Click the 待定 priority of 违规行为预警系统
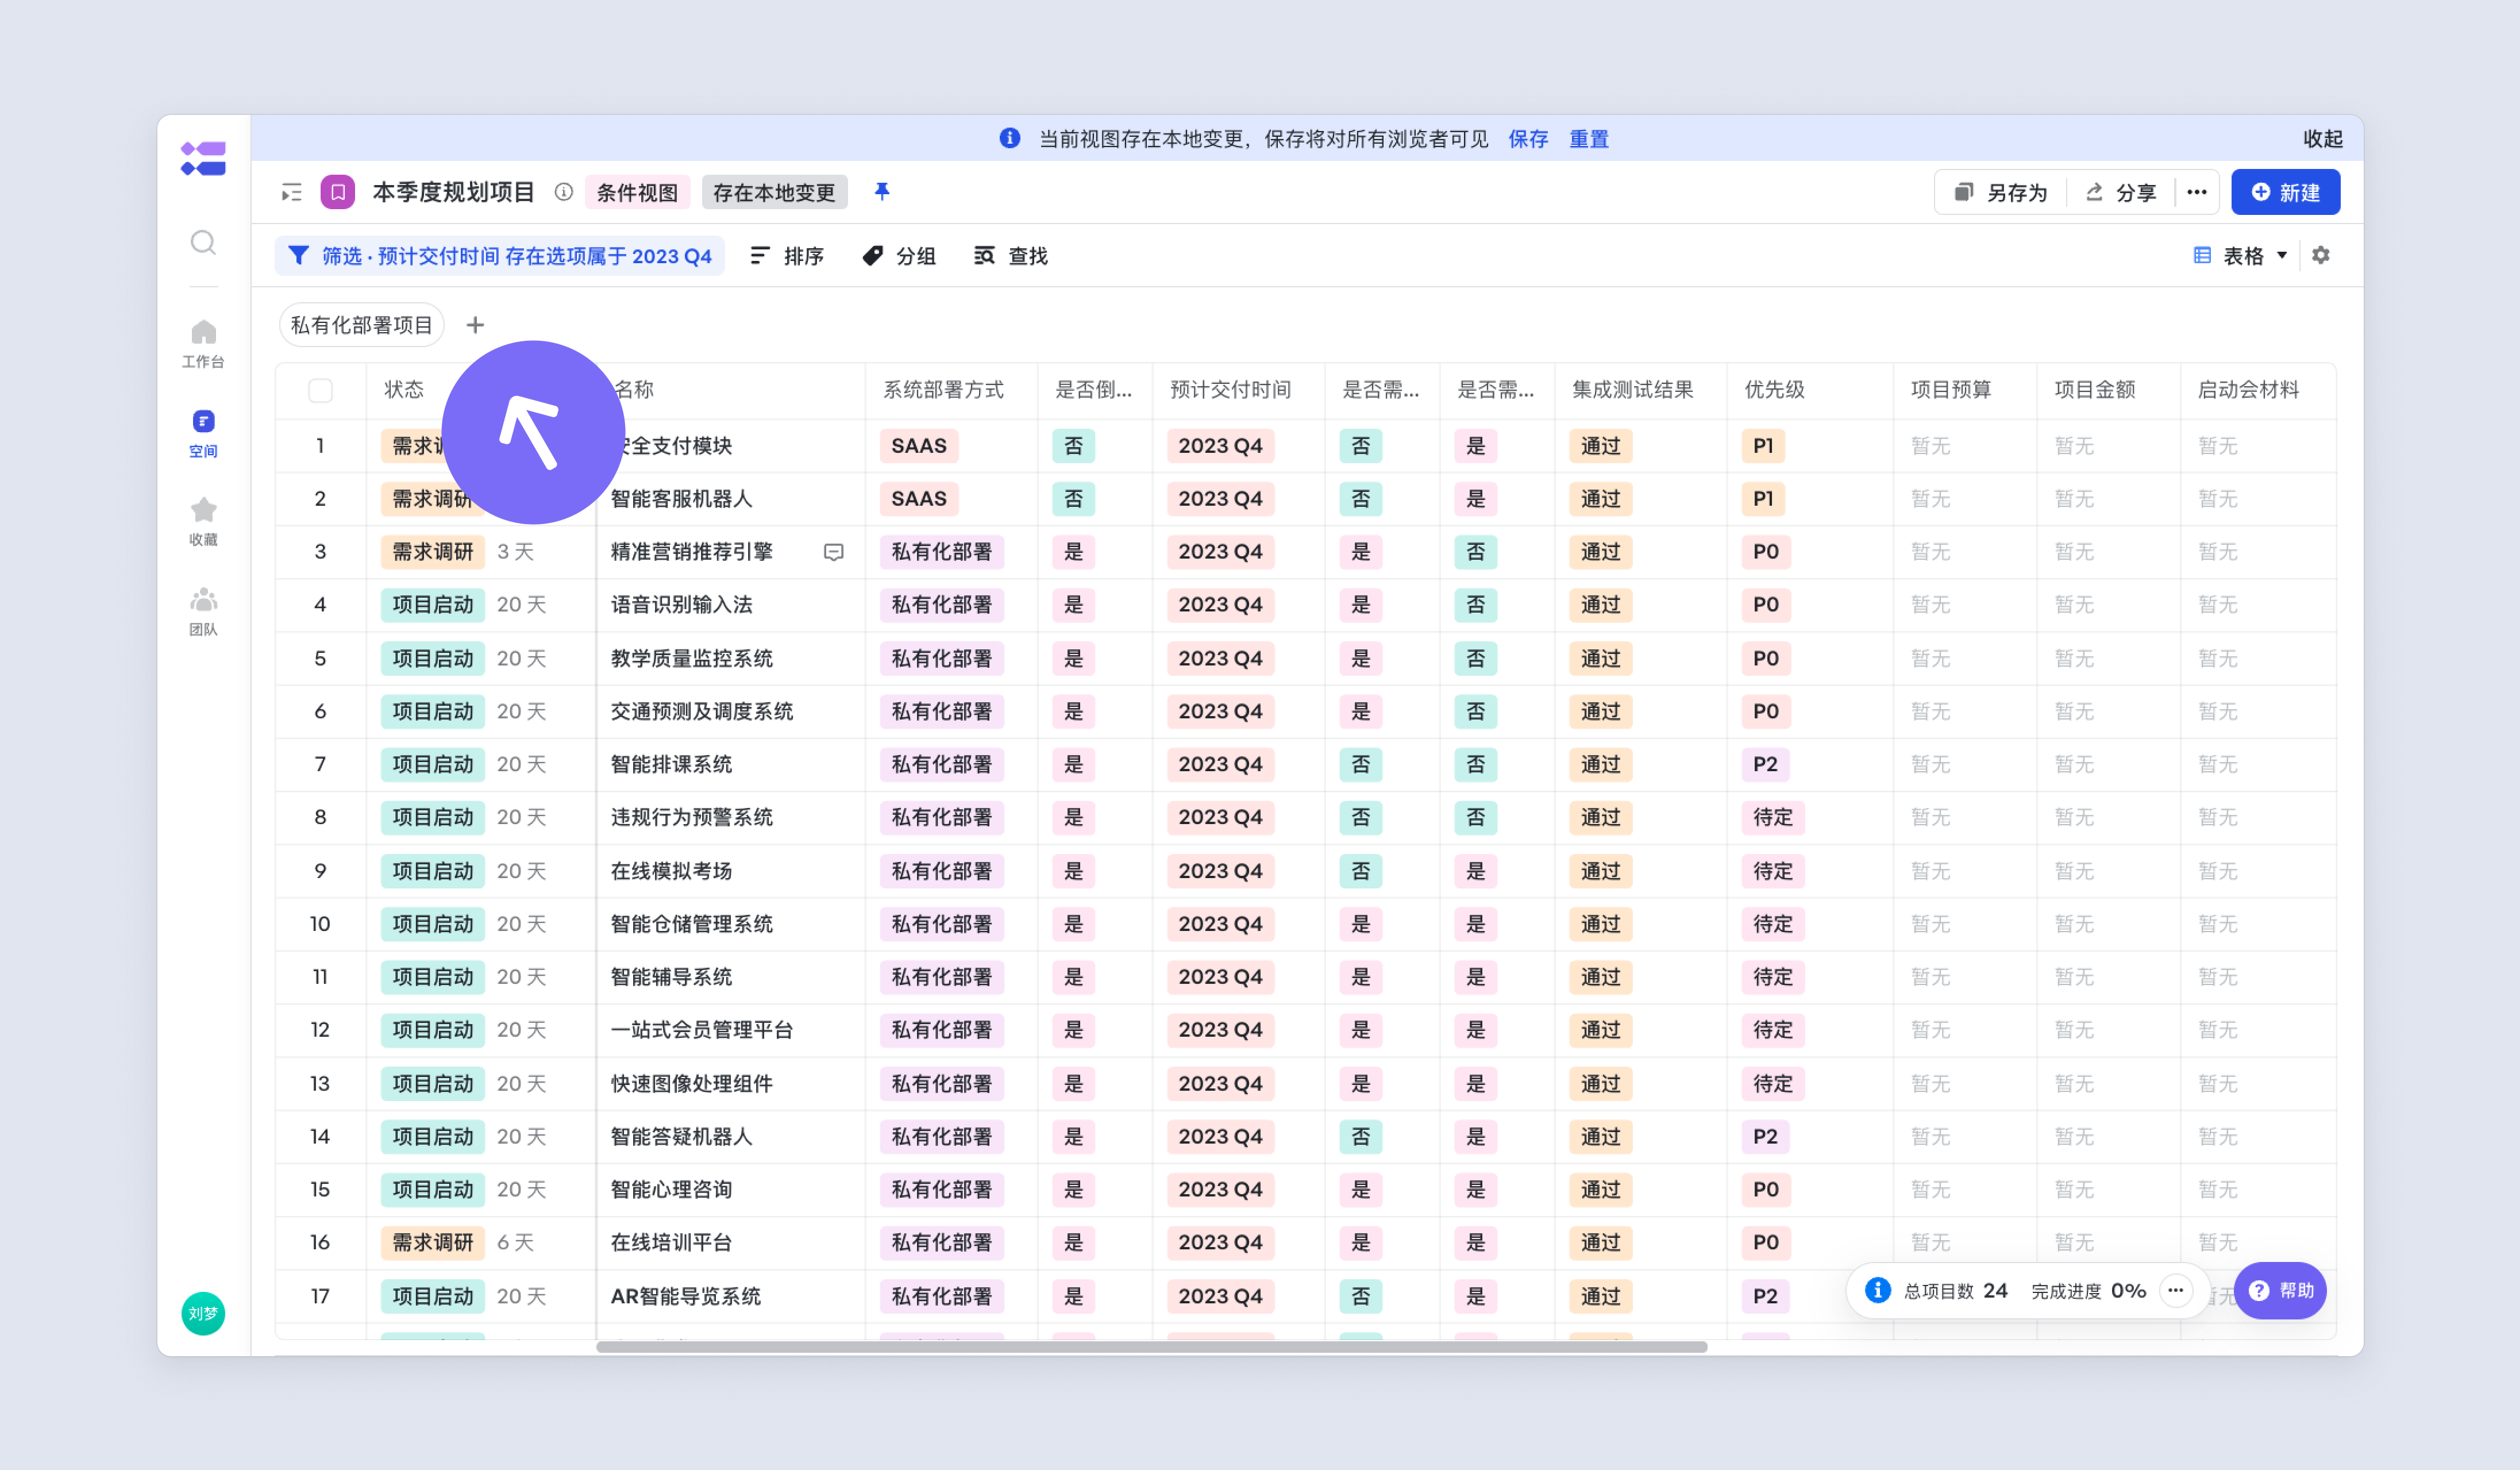This screenshot has height=1470, width=2520. coord(1772,818)
